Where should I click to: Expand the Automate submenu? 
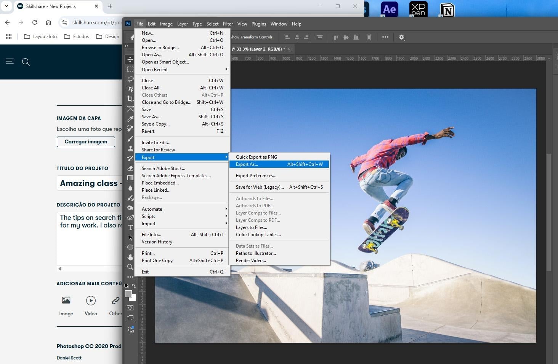(183, 209)
